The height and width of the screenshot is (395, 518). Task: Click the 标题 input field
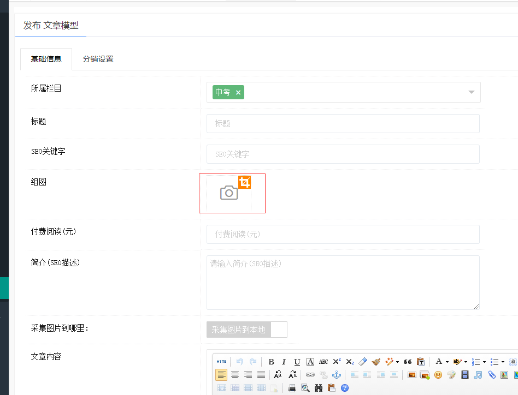[343, 124]
